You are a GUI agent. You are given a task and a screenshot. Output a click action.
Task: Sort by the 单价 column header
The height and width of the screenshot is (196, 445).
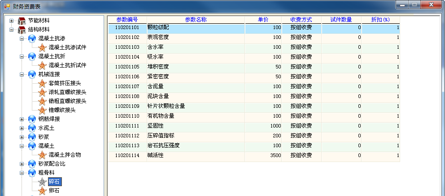[x=263, y=20]
